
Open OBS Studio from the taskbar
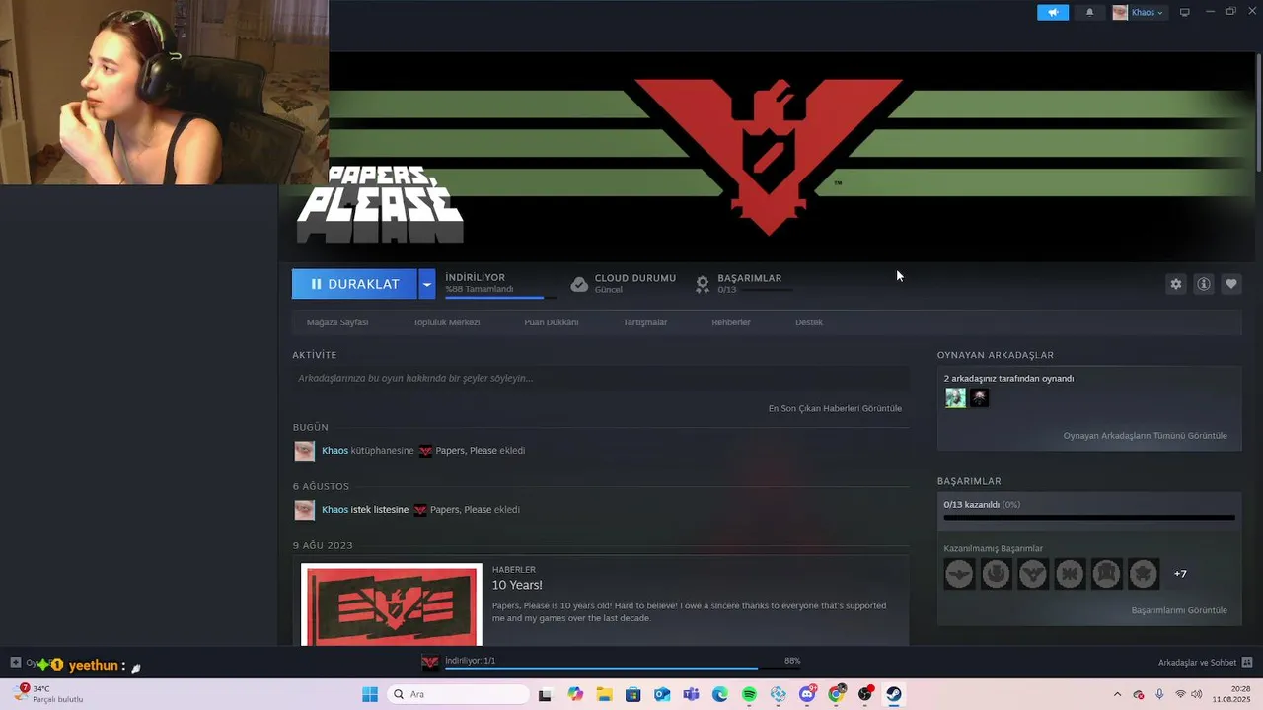point(865,694)
